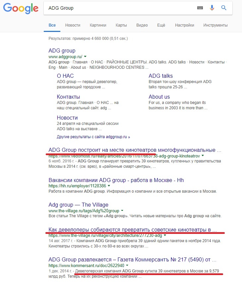Click the Результатов: примерно 4 660 000 text
The width and height of the screenshot is (242, 285).
(x=88, y=39)
